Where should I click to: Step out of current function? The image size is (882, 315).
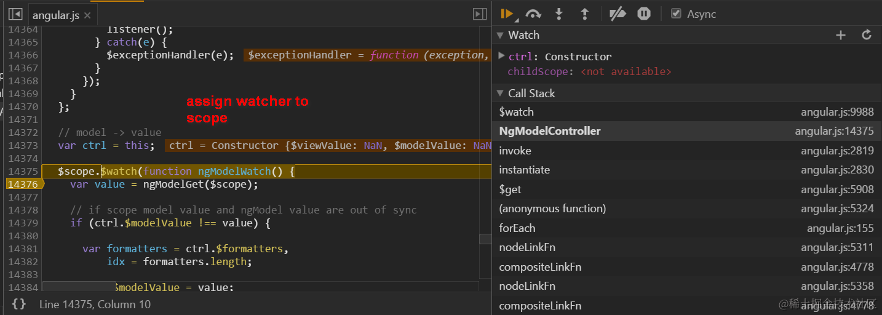585,14
